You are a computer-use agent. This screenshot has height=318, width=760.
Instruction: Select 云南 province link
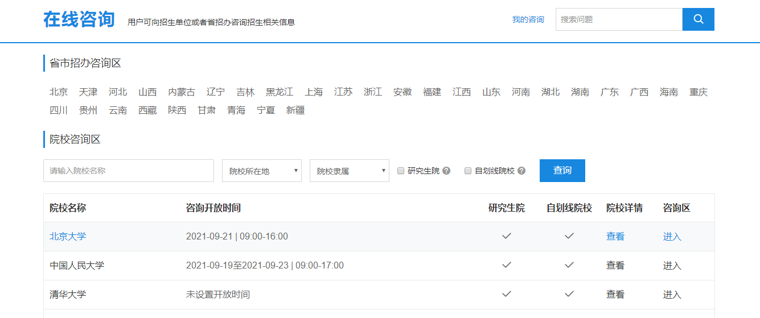pyautogui.click(x=118, y=110)
